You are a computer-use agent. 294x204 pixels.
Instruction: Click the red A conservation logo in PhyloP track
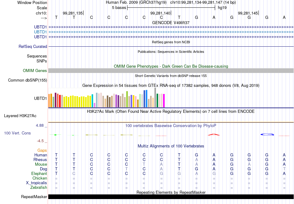coord(214,134)
